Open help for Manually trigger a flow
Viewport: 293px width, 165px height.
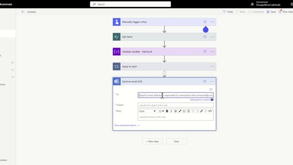pos(205,22)
